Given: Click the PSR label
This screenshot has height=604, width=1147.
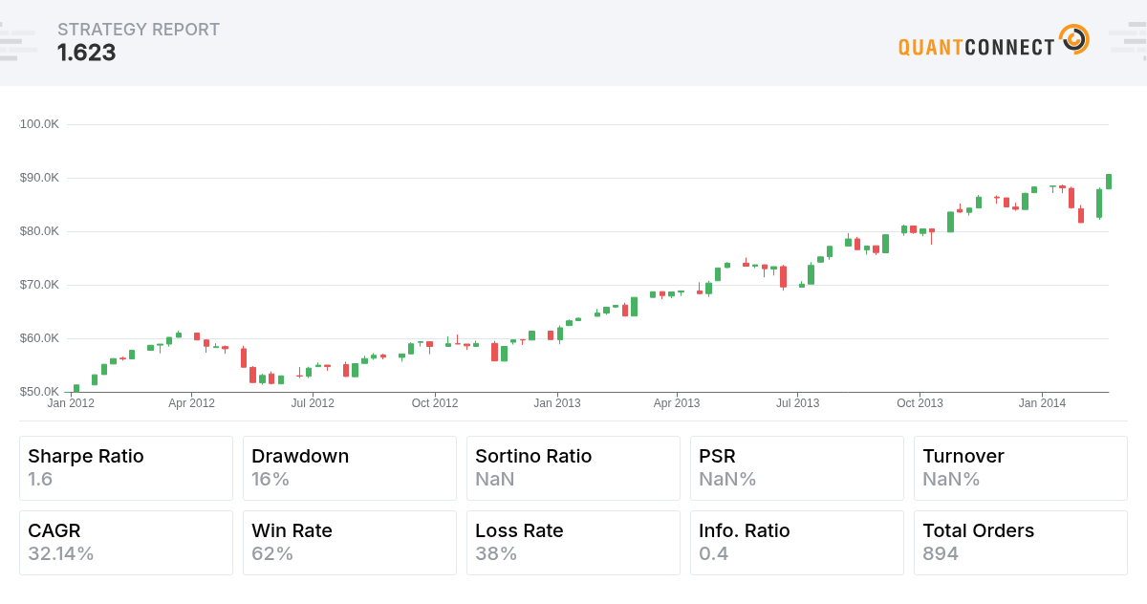Looking at the screenshot, I should click(718, 456).
